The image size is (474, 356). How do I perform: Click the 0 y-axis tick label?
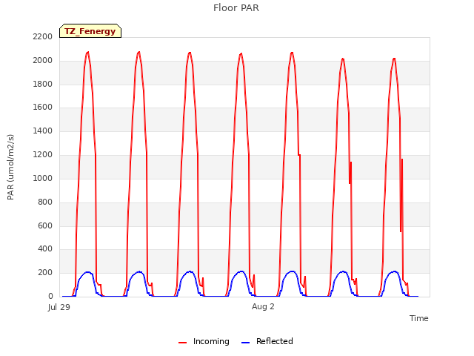(50, 296)
